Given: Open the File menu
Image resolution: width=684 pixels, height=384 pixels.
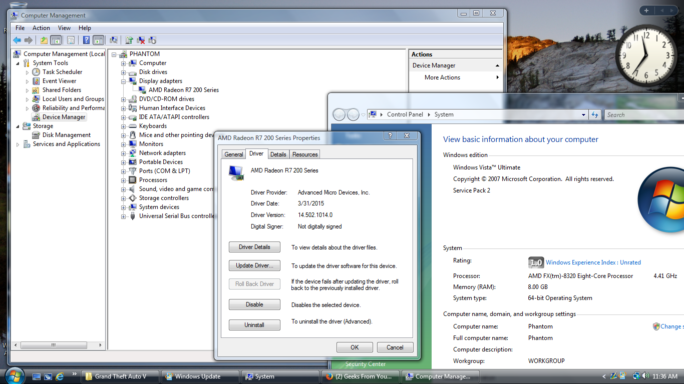Looking at the screenshot, I should [20, 28].
